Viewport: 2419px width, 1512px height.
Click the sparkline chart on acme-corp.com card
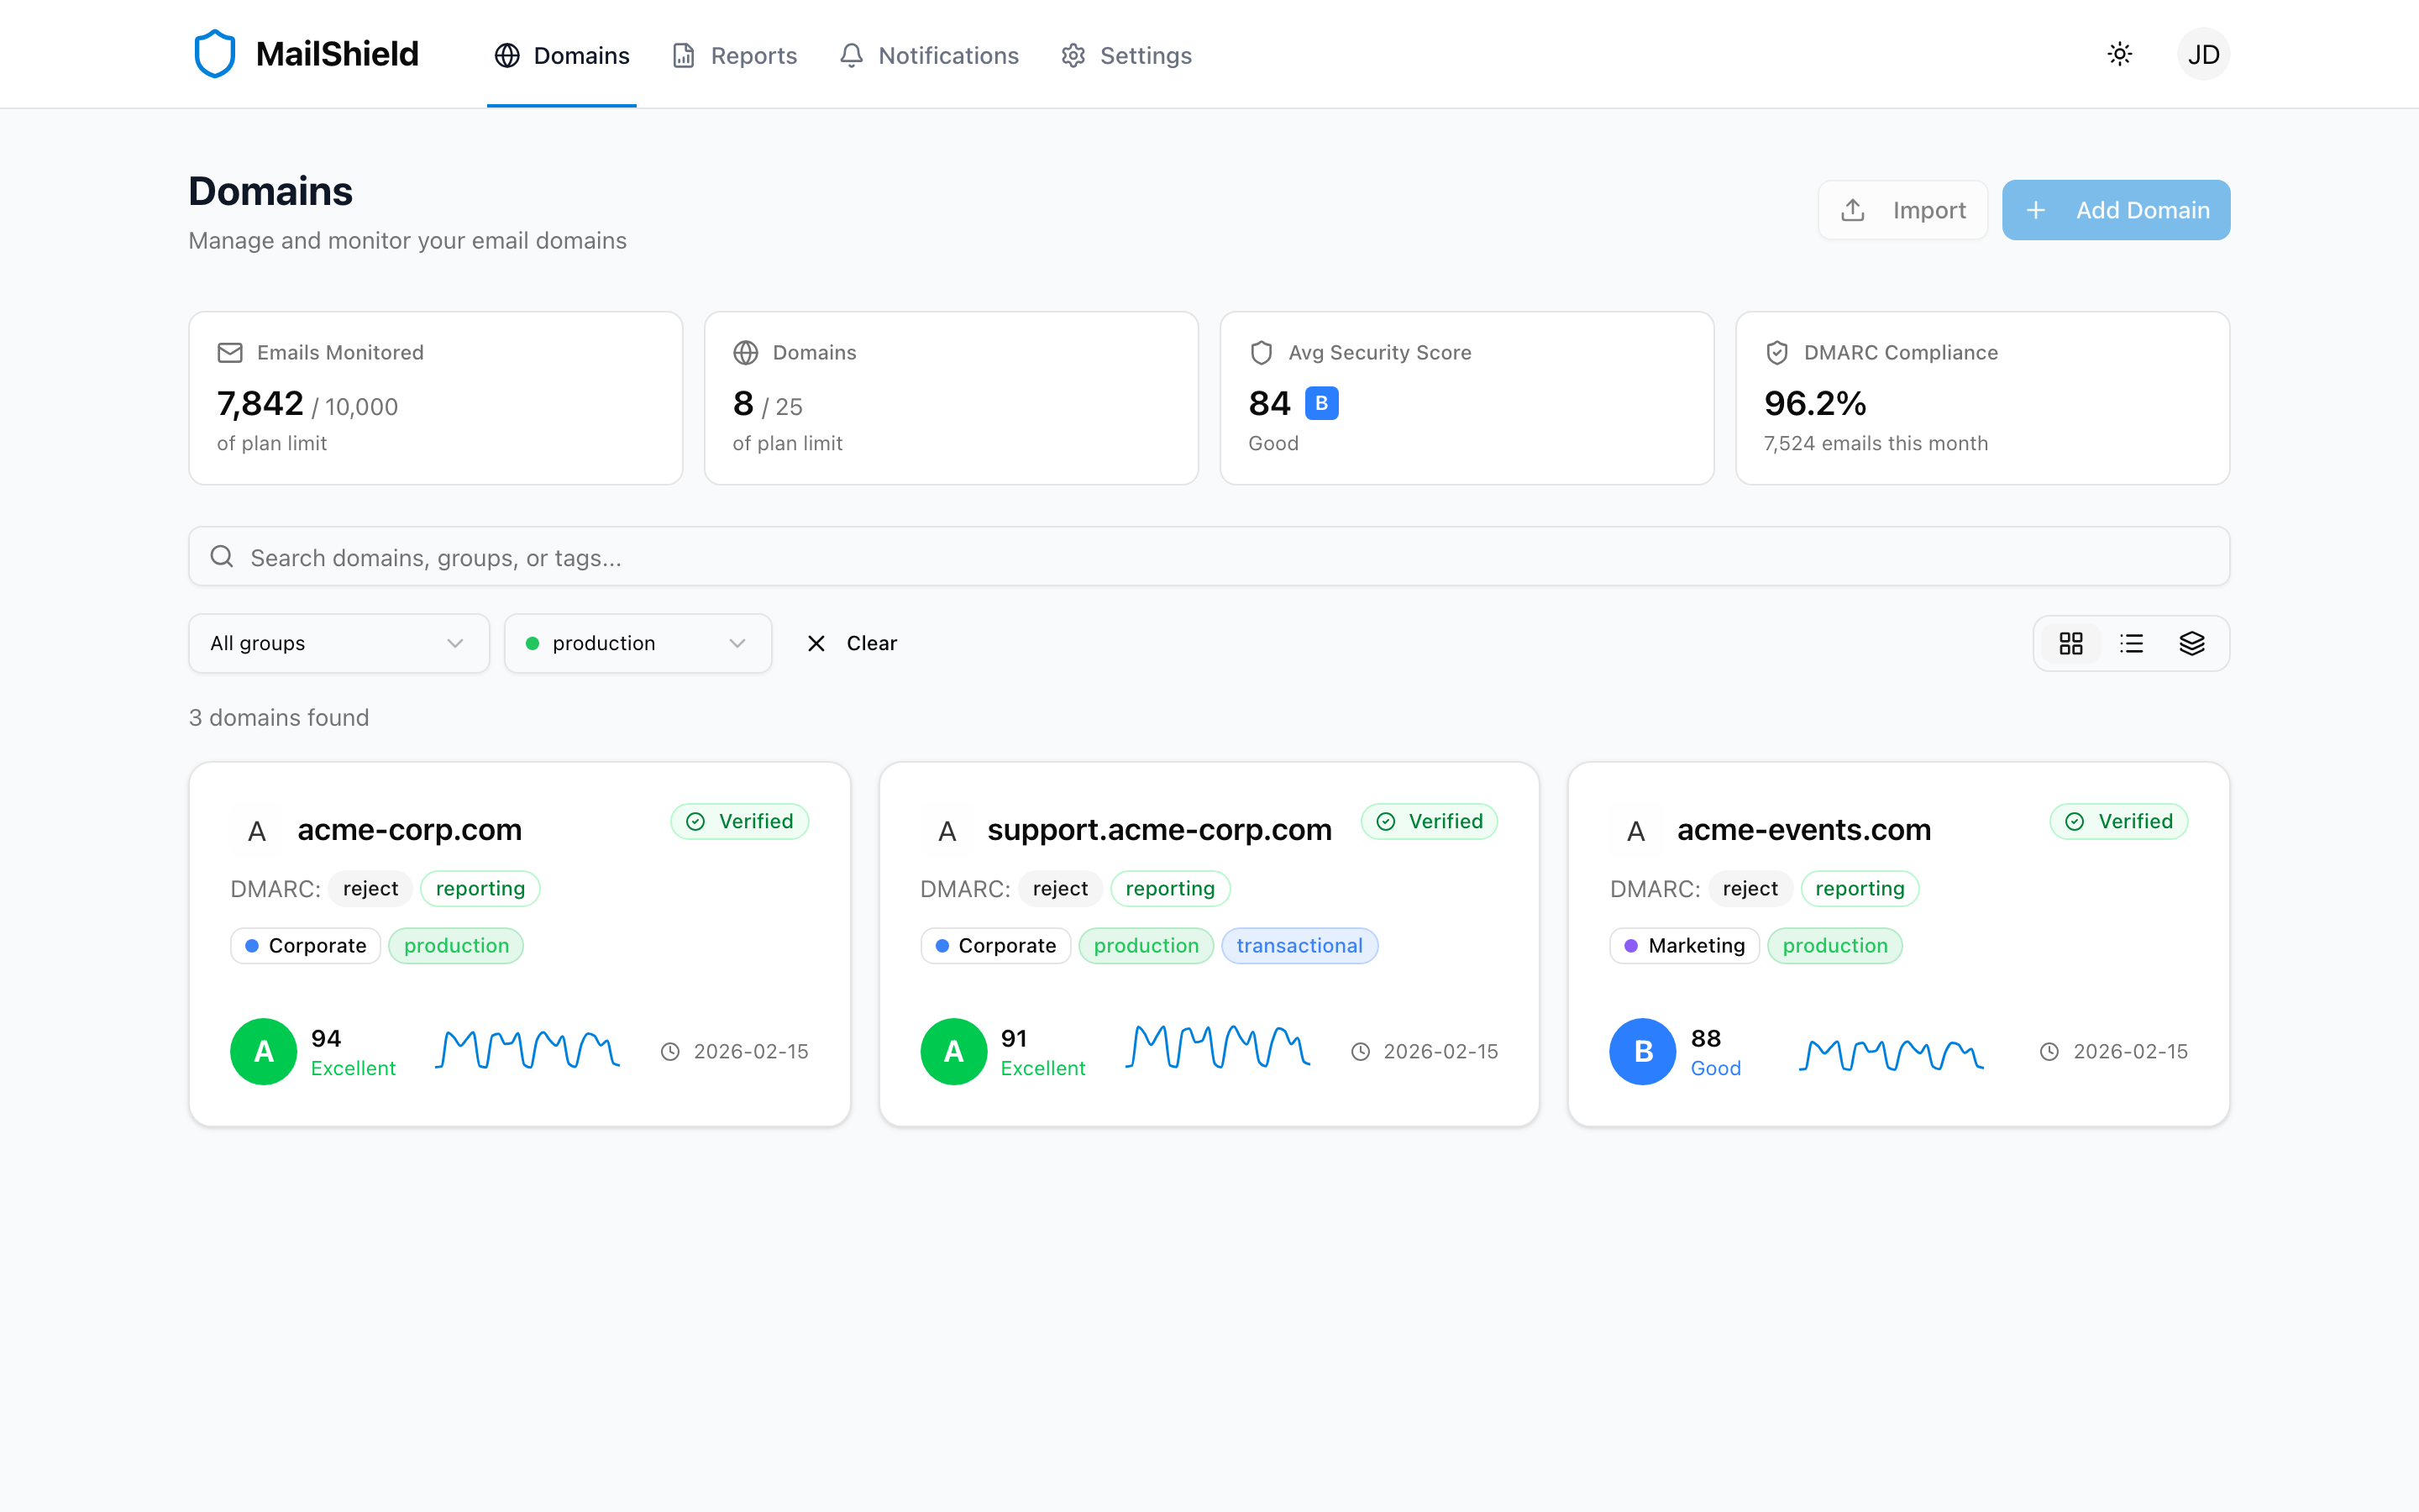[527, 1050]
